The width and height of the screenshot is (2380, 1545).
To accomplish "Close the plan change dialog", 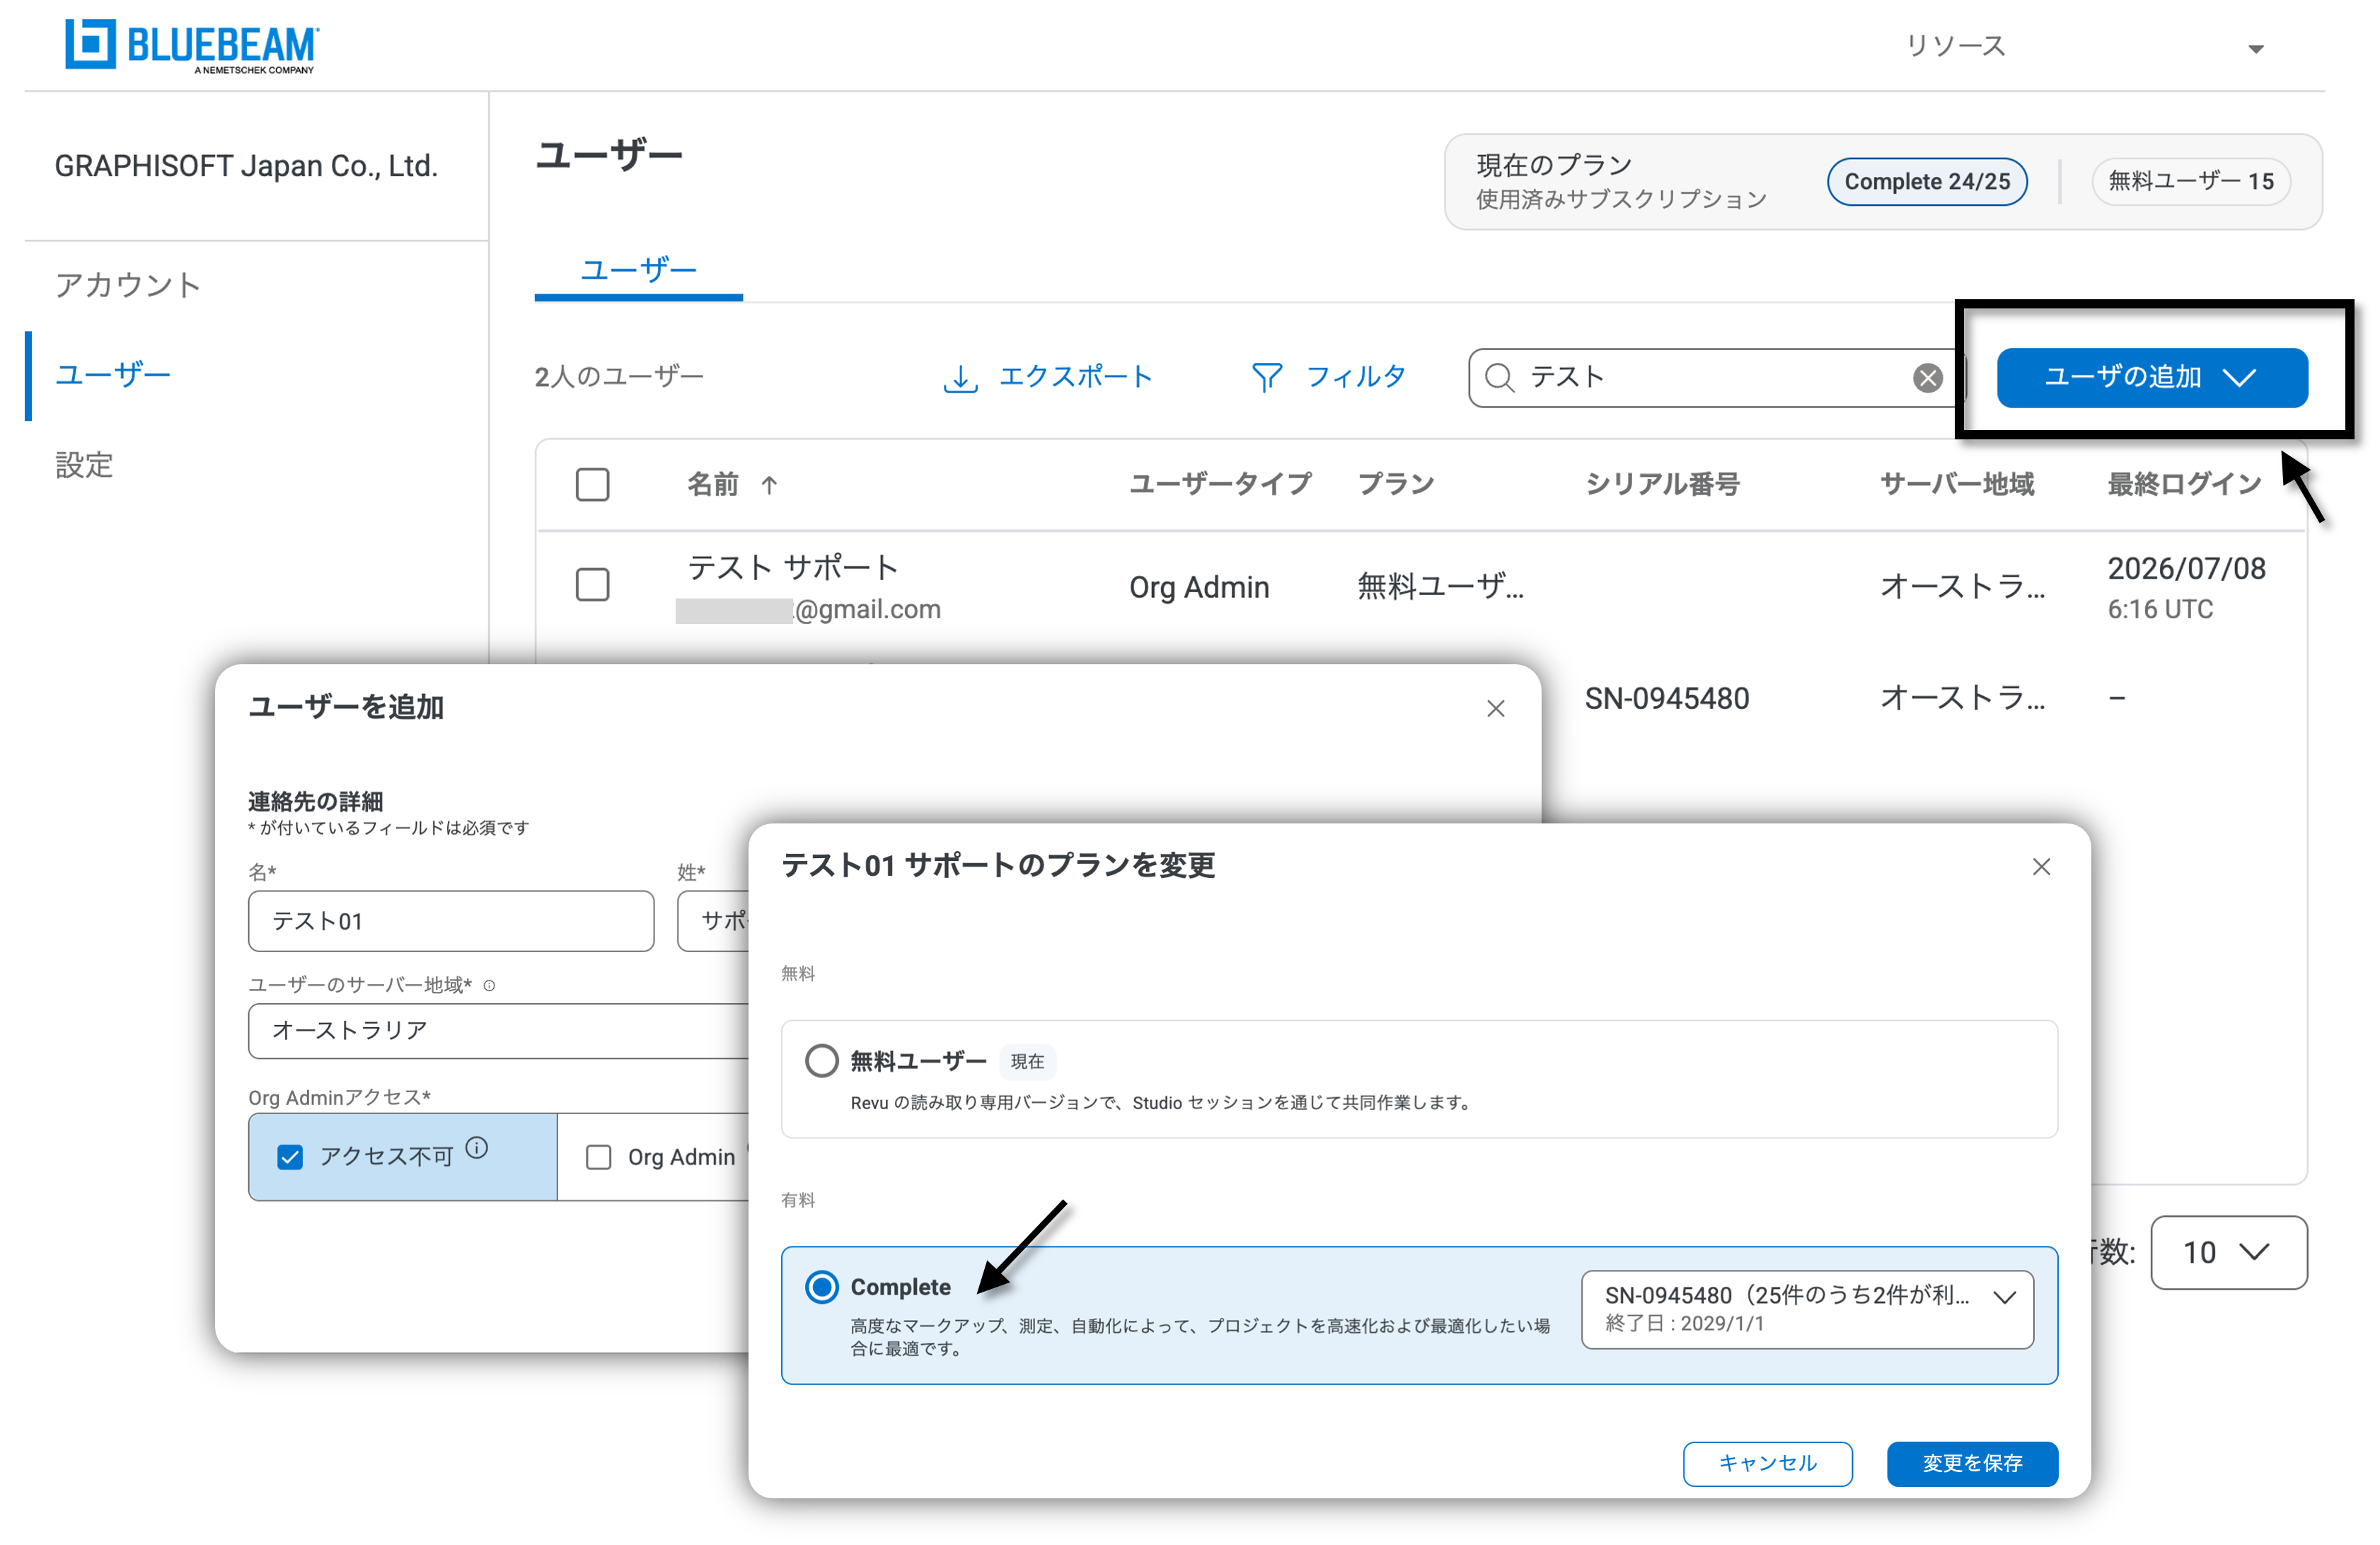I will click(2041, 866).
